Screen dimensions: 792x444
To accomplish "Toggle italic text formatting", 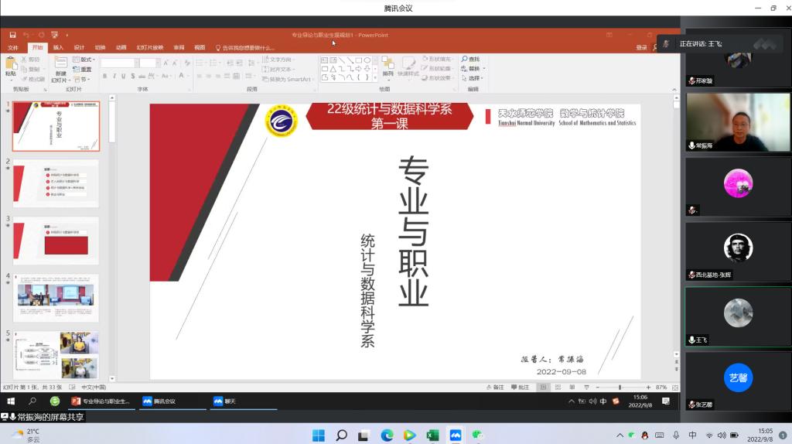I will point(114,77).
